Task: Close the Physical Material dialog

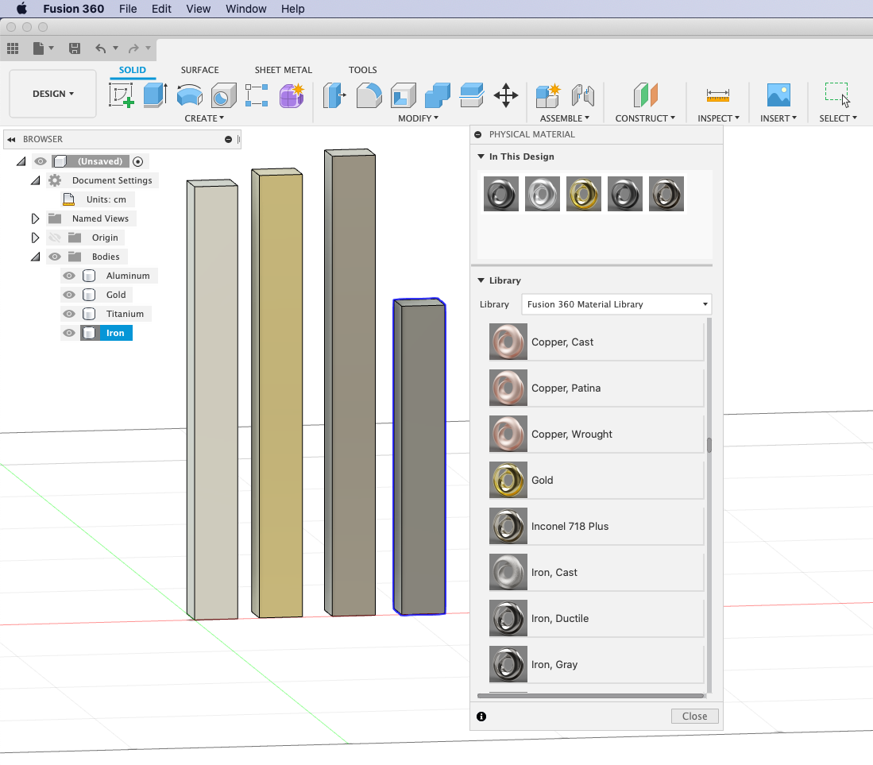Action: [x=694, y=716]
